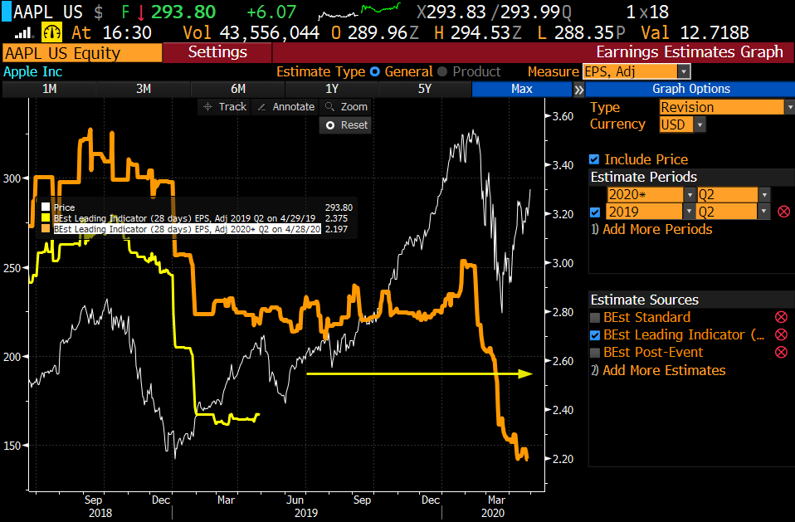
Task: Uncheck the 2019 Q2 period checkbox
Action: point(595,212)
